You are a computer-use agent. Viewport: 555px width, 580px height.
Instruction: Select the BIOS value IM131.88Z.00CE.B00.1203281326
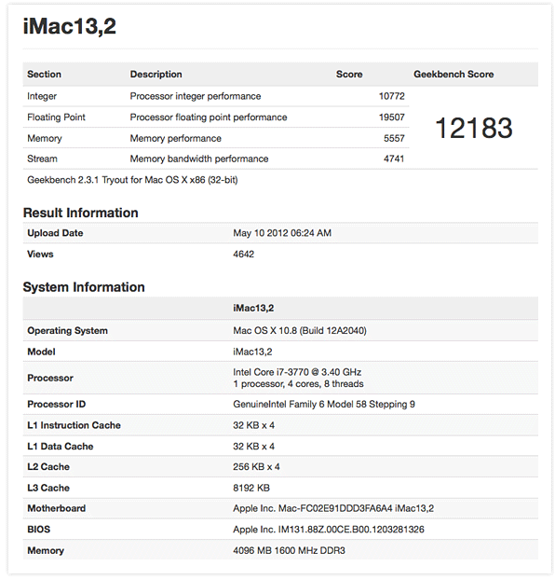tap(329, 530)
